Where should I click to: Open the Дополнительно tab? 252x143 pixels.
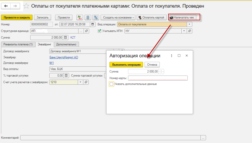coord(66,44)
